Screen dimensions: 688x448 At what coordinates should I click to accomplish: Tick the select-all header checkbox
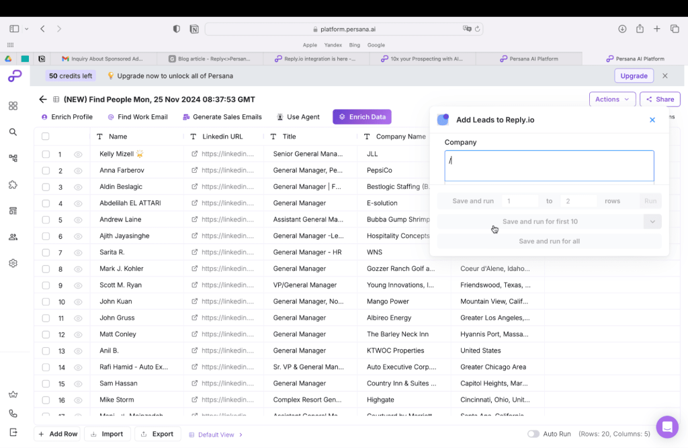45,136
